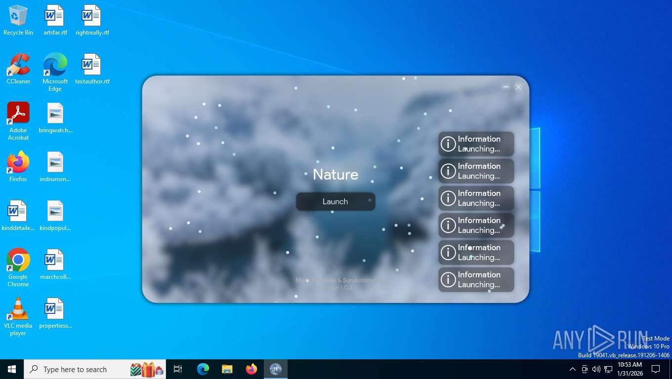Click the Nature app taskbar button
Viewport: 672px width, 379px height.
(x=276, y=369)
